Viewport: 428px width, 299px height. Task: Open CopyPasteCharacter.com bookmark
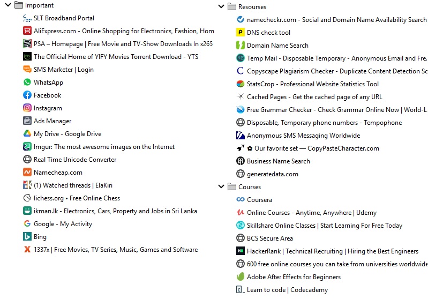(x=313, y=148)
